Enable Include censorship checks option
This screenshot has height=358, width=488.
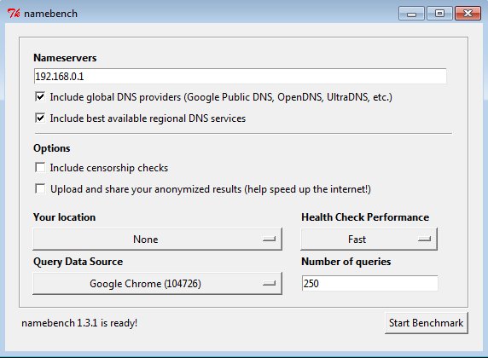point(40,168)
